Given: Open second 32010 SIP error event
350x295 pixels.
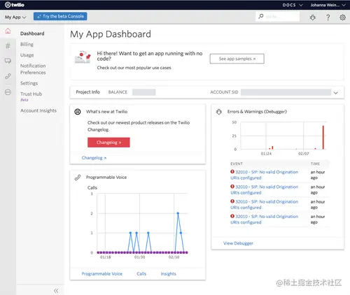Looking at the screenshot, I should coord(265,189).
